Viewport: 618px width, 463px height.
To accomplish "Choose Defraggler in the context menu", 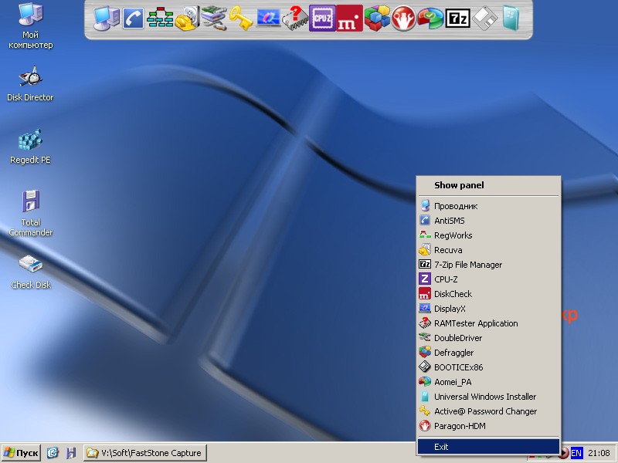I will (488, 353).
